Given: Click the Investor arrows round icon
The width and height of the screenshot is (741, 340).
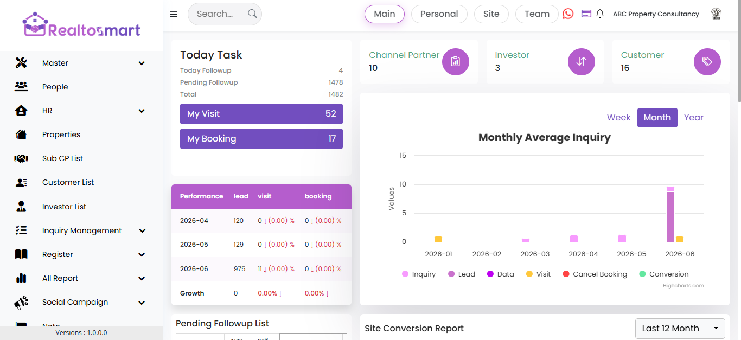Looking at the screenshot, I should click(x=582, y=62).
